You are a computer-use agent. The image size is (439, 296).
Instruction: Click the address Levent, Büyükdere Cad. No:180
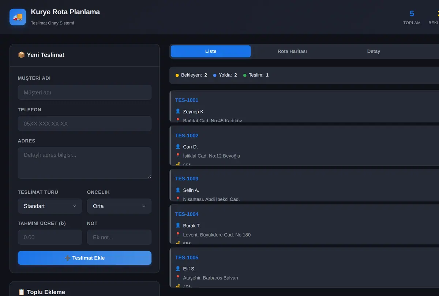[x=217, y=235]
